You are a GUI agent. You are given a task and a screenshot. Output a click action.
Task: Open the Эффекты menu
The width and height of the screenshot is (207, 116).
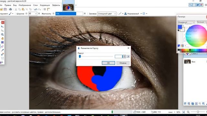coord(56,5)
